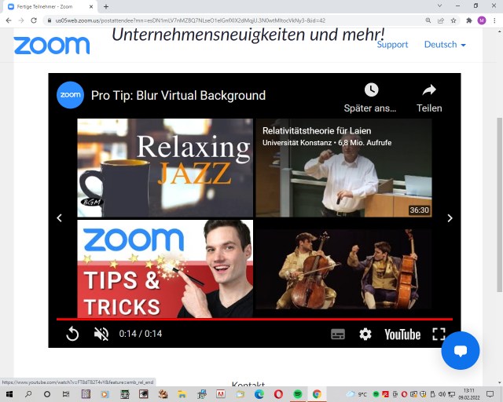Enter fullscreen video mode
Image resolution: width=503 pixels, height=402 pixels.
[439, 334]
